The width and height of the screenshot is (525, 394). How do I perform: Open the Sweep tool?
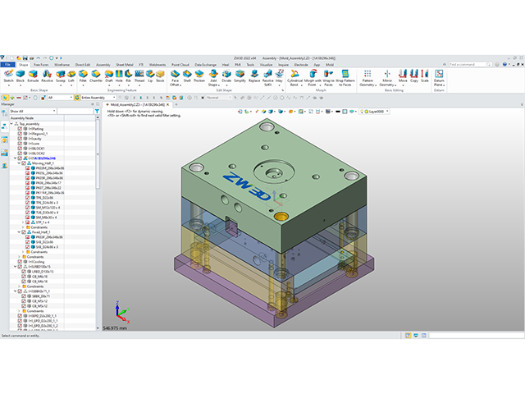(61, 76)
